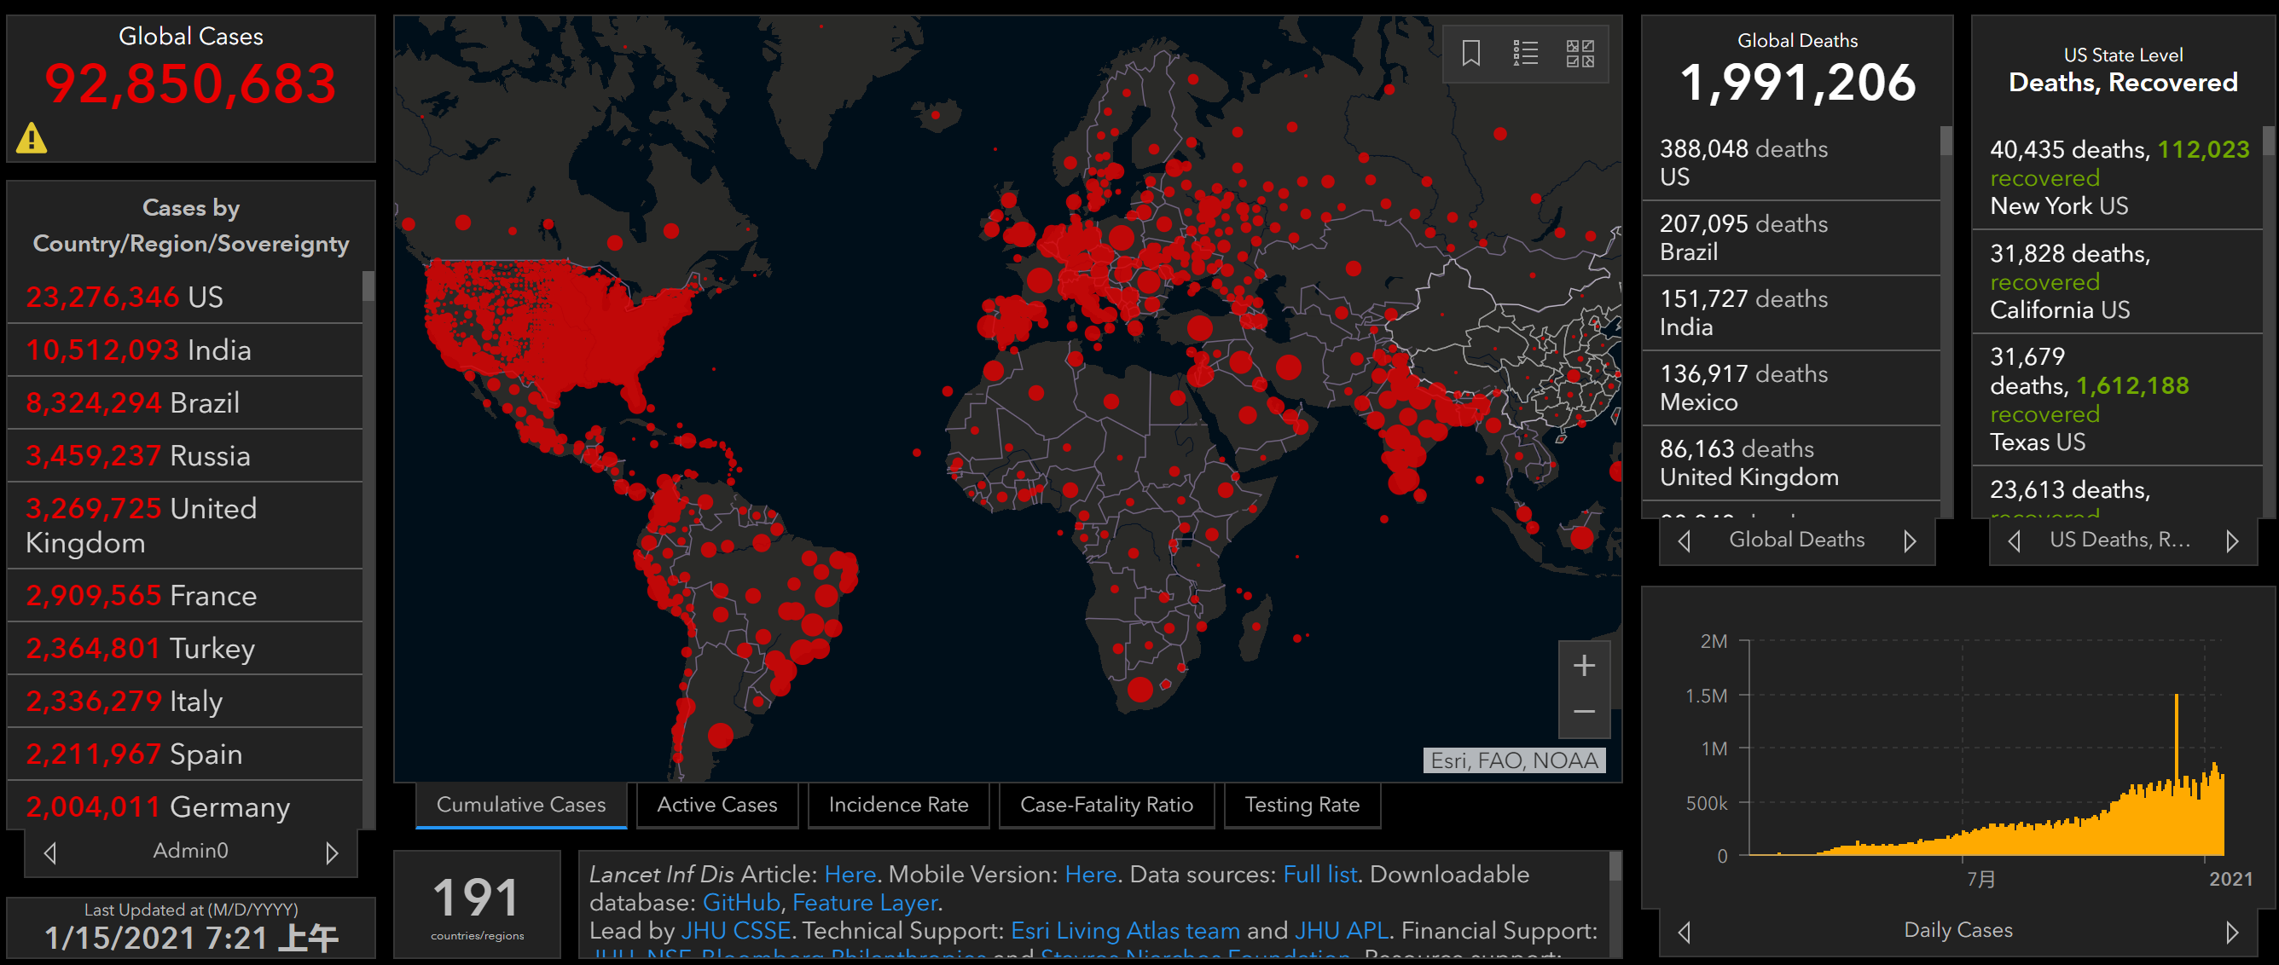Zoom in the map with plus button
The height and width of the screenshot is (965, 2279).
(1584, 665)
